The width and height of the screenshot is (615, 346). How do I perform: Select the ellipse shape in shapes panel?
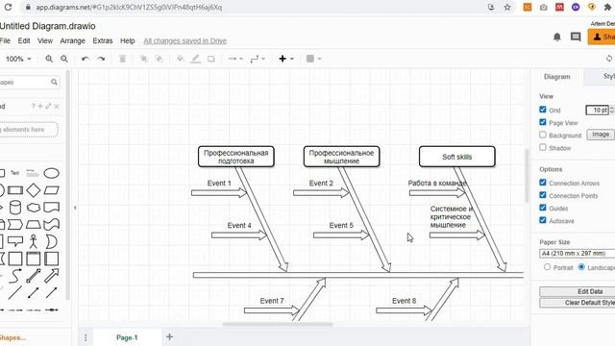point(51,173)
